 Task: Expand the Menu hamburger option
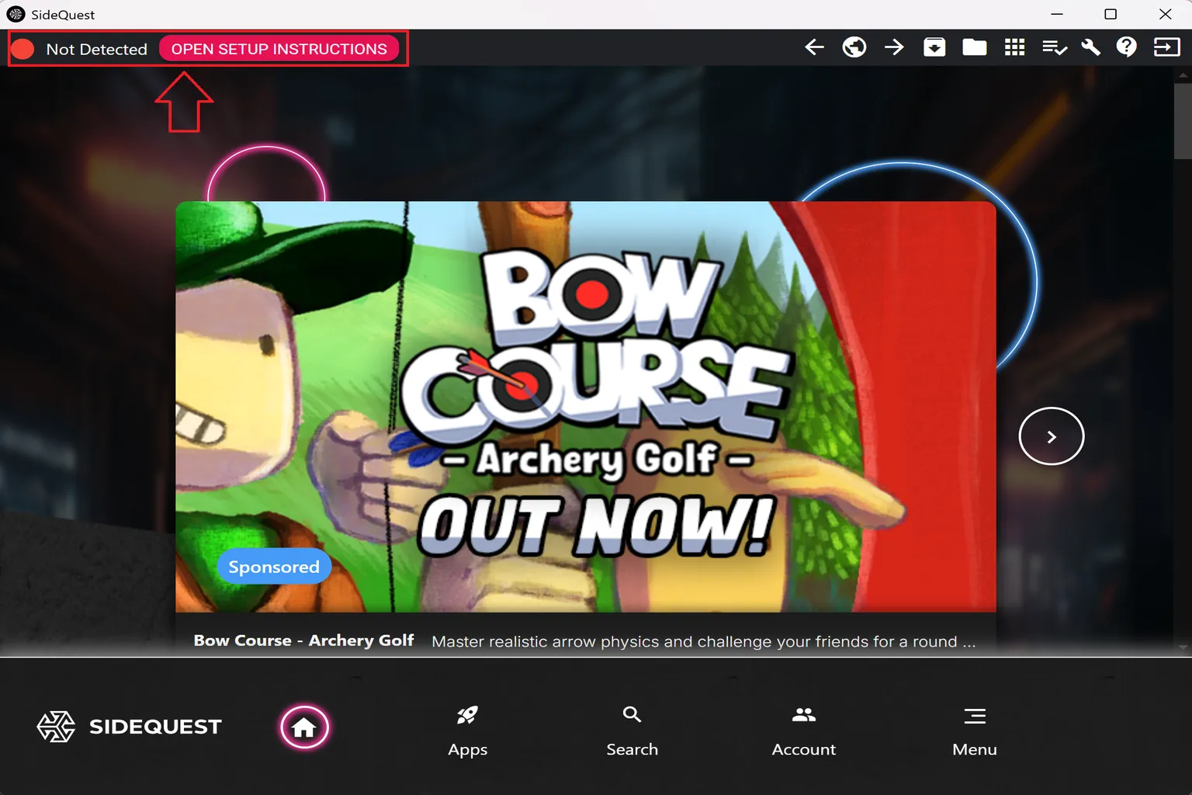pyautogui.click(x=974, y=730)
